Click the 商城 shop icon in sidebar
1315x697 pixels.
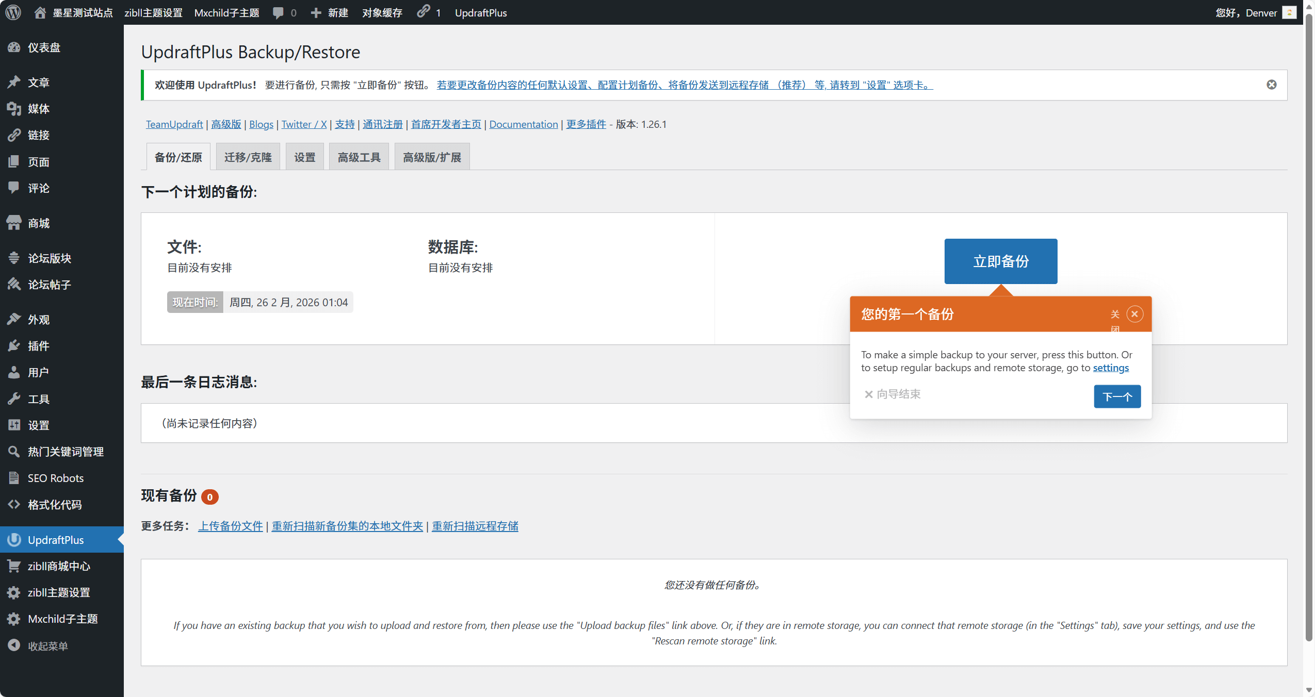[x=14, y=223]
